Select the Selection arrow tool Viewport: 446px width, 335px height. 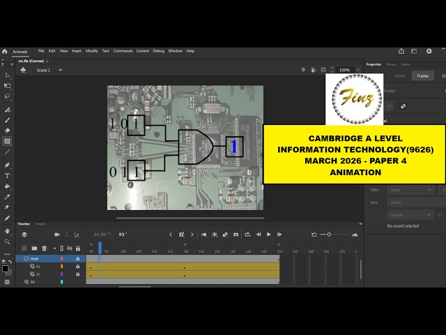[7, 75]
